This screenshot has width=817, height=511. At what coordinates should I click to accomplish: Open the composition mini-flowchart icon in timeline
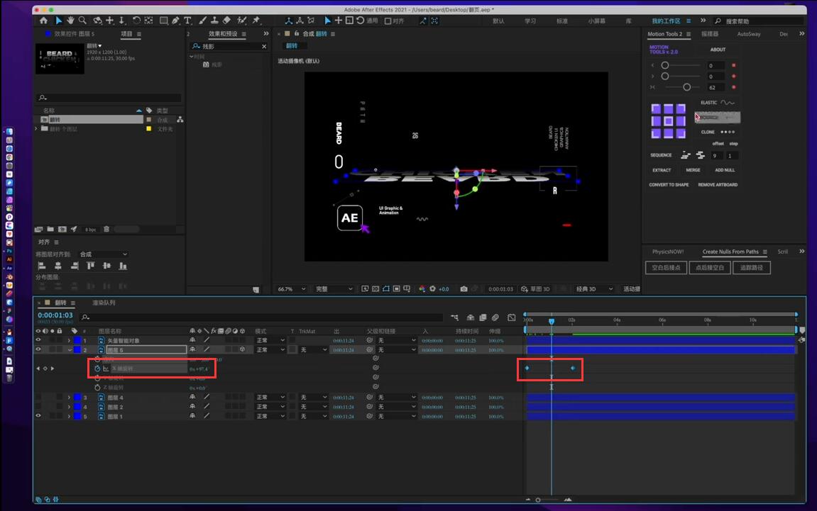coord(455,318)
